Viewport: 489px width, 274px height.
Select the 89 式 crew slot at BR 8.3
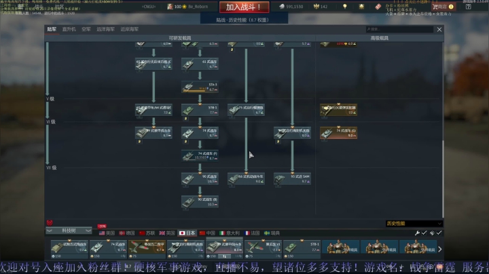[x=224, y=249]
